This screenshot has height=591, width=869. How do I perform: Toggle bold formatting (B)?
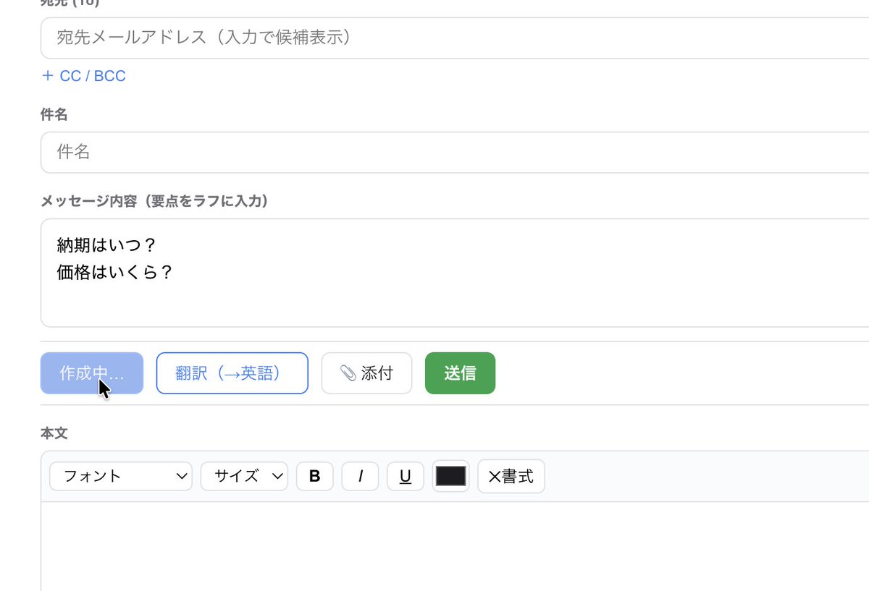pyautogui.click(x=315, y=476)
